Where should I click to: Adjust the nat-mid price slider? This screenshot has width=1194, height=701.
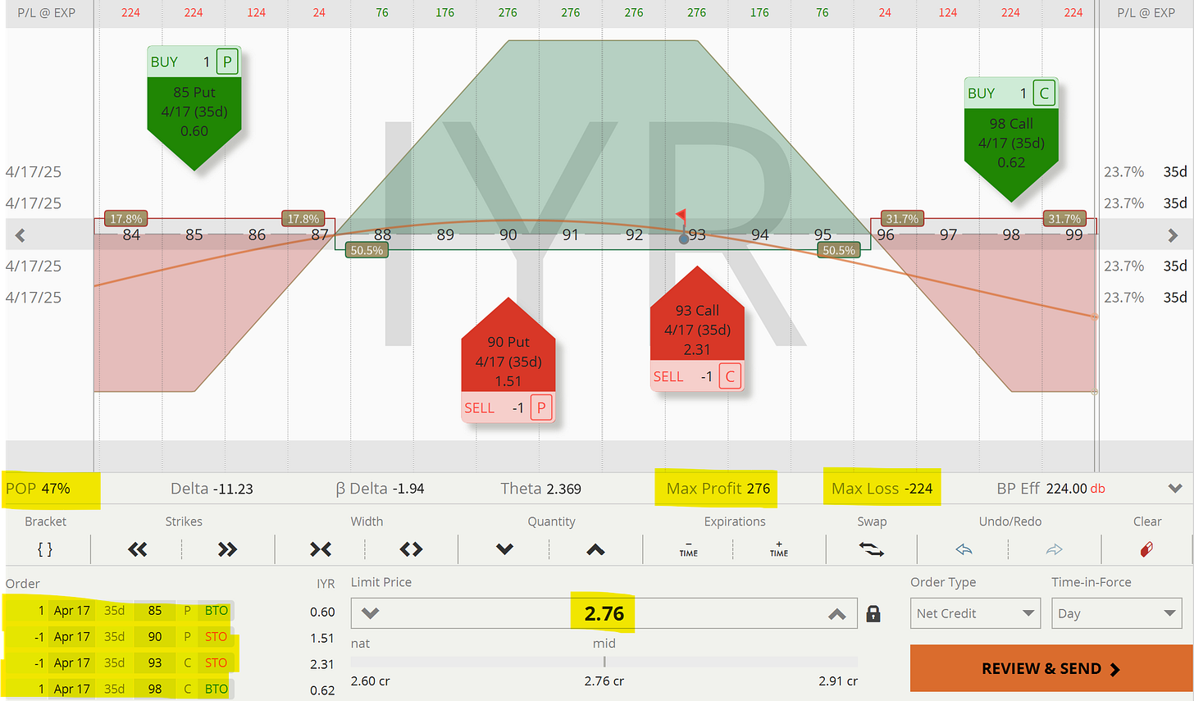[x=604, y=662]
